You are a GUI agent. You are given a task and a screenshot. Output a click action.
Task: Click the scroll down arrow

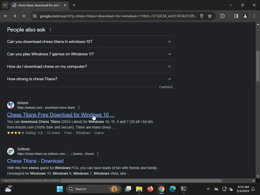click(x=258, y=176)
